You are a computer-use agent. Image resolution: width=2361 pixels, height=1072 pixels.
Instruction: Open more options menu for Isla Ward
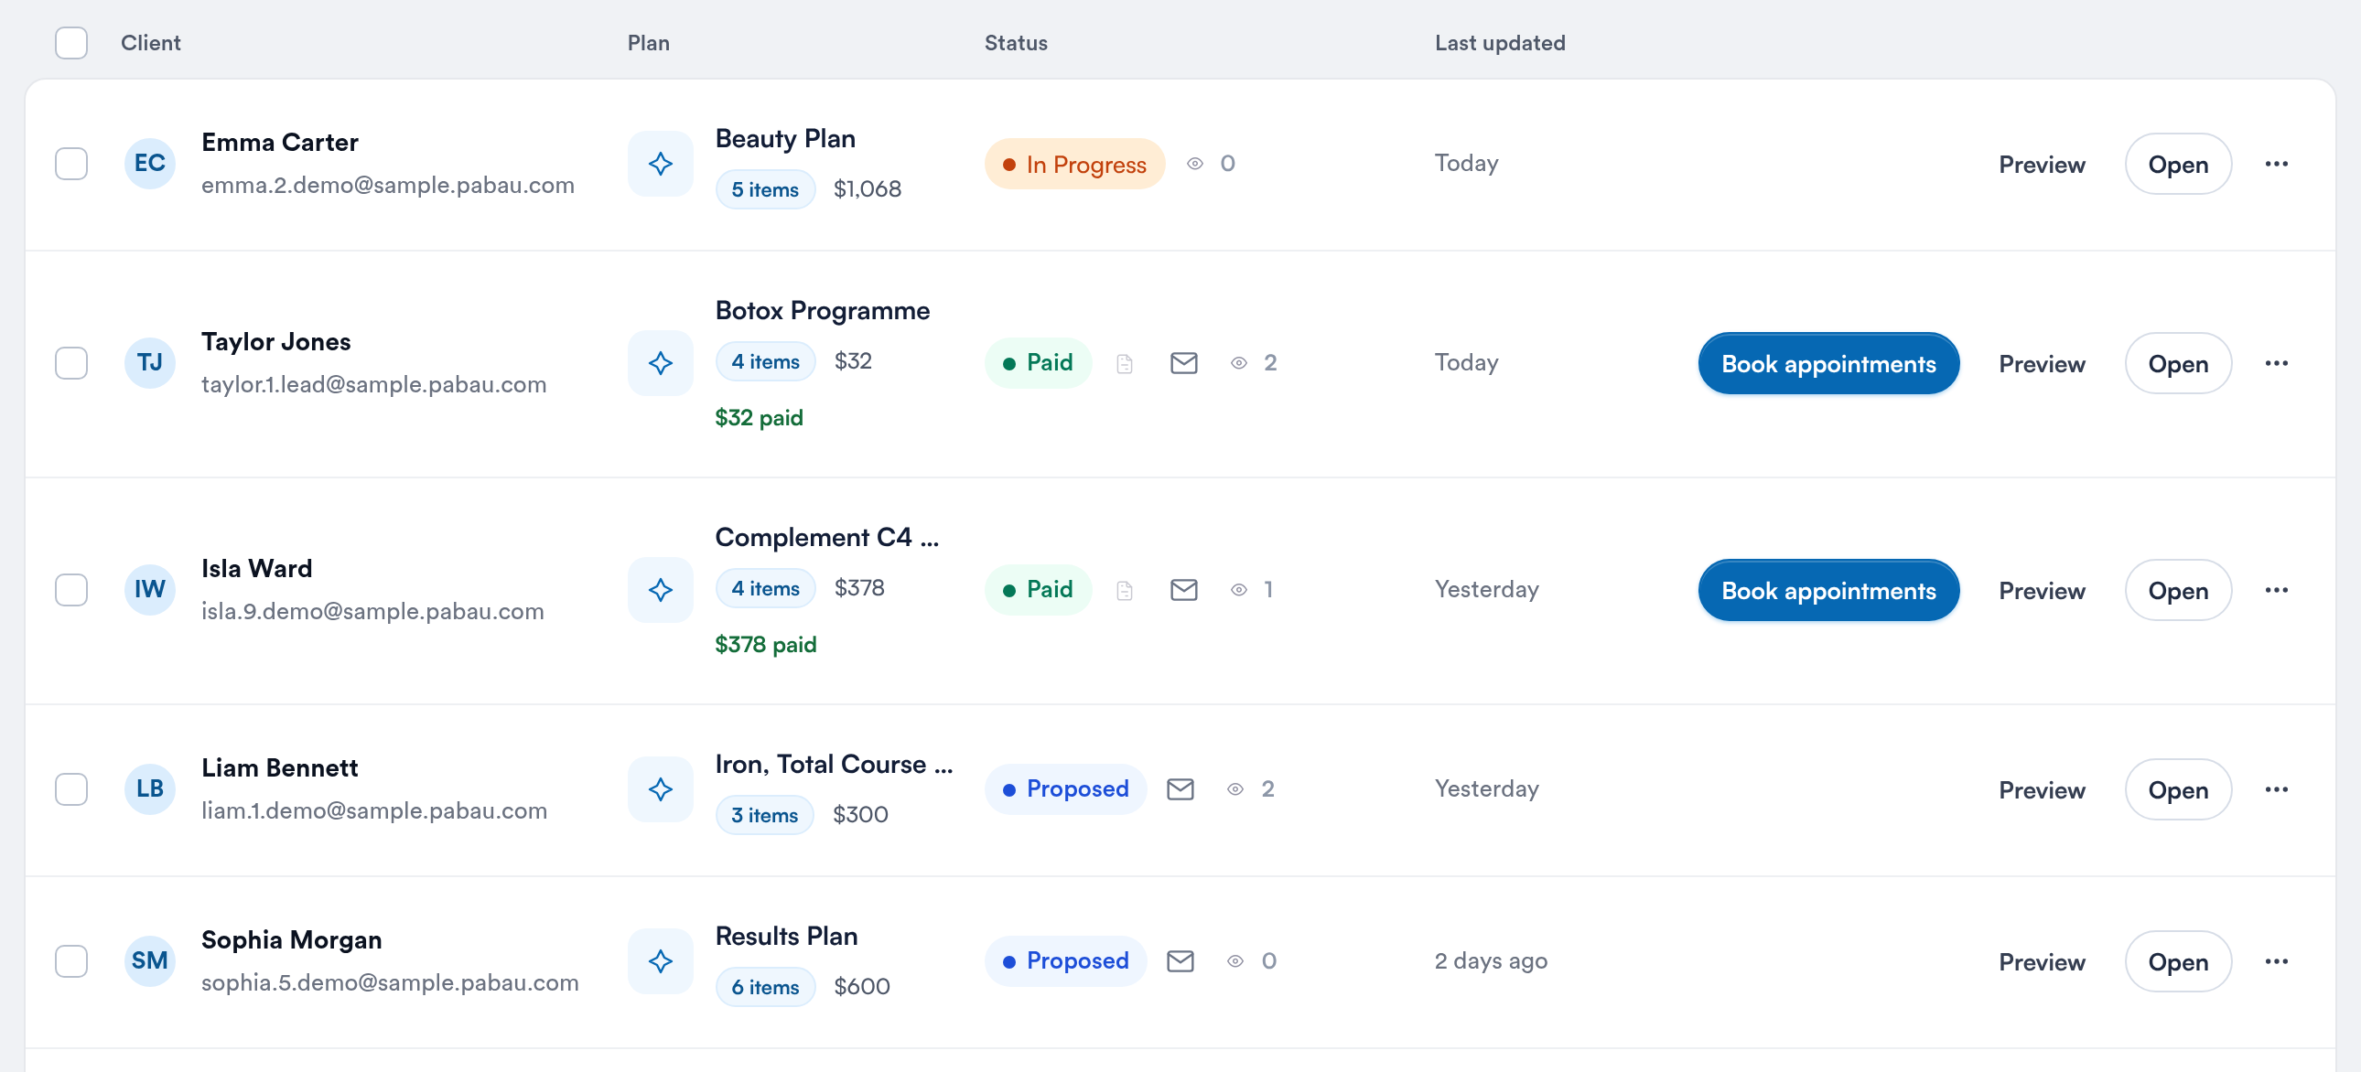pos(2277,590)
